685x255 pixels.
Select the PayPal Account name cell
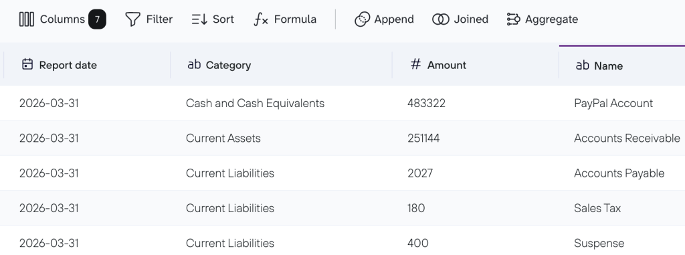(x=613, y=103)
